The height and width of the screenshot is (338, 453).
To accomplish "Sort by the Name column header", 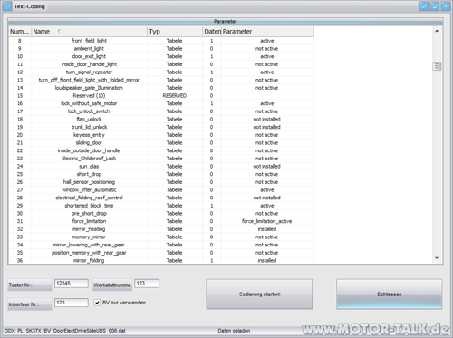I will pyautogui.click(x=90, y=32).
